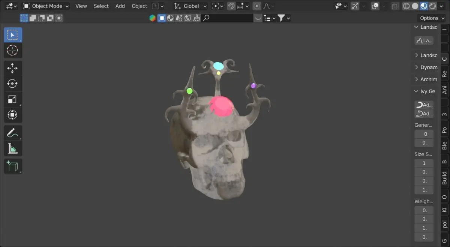Image resolution: width=450 pixels, height=247 pixels.
Task: Open the display mode list dropdown
Action: click(270, 18)
